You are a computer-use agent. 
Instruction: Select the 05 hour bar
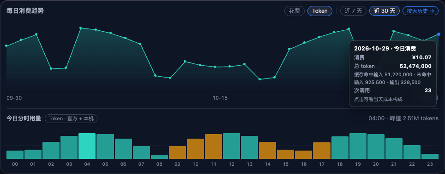(105, 146)
